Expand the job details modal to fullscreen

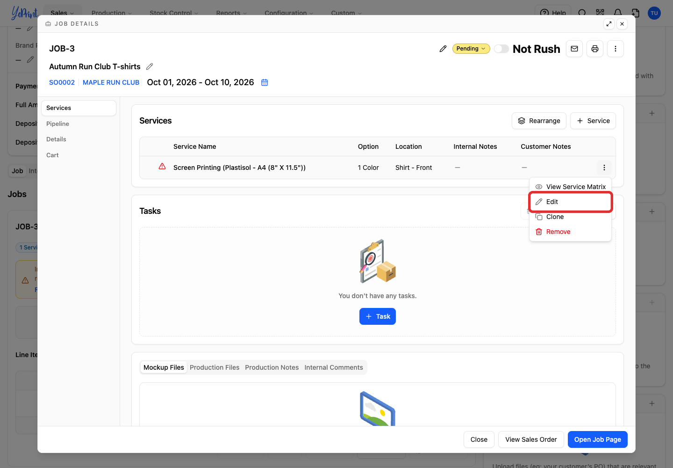click(609, 24)
